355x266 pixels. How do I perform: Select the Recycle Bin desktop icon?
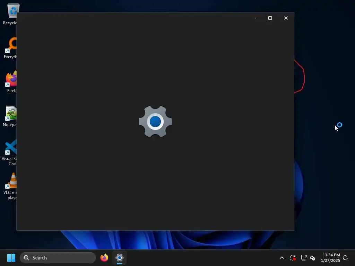10,14
